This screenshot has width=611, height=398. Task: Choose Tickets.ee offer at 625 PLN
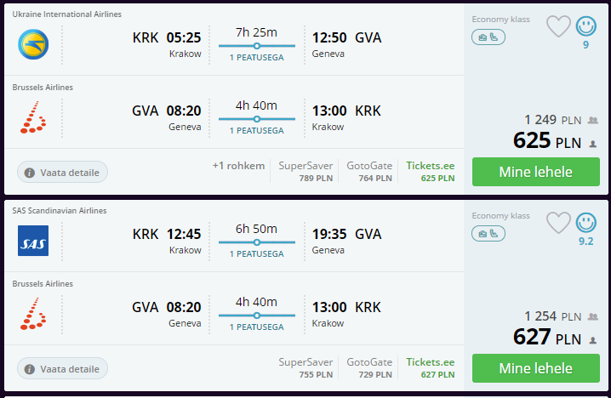click(x=431, y=171)
